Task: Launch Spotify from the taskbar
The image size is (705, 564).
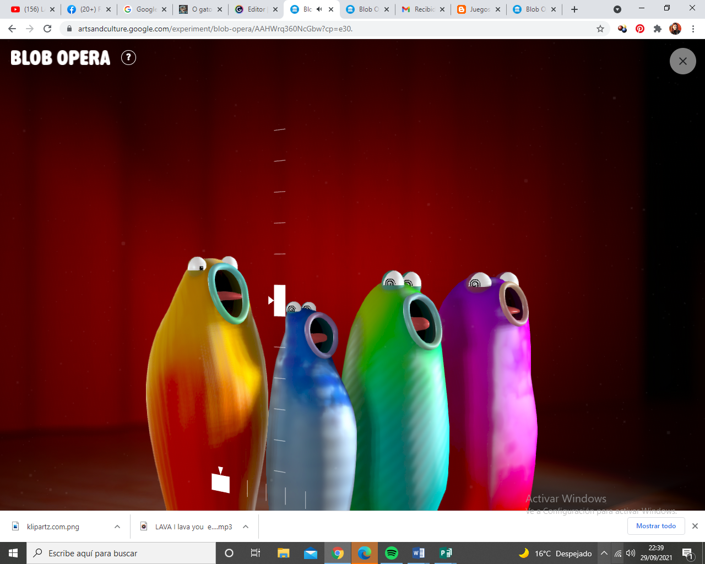Action: 392,553
